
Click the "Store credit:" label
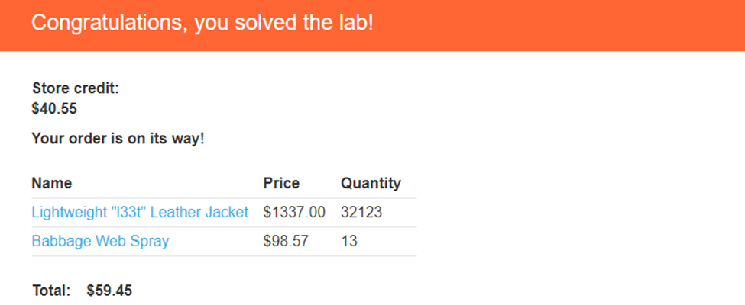pyautogui.click(x=76, y=88)
